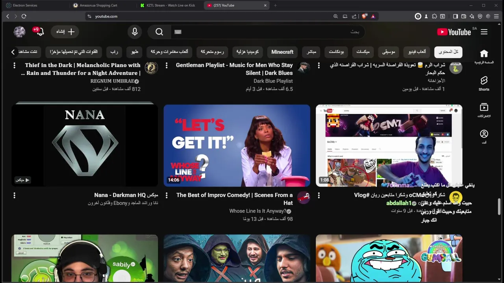This screenshot has width=504, height=283.
Task: Go to Home in the sidebar
Action: 484,57
